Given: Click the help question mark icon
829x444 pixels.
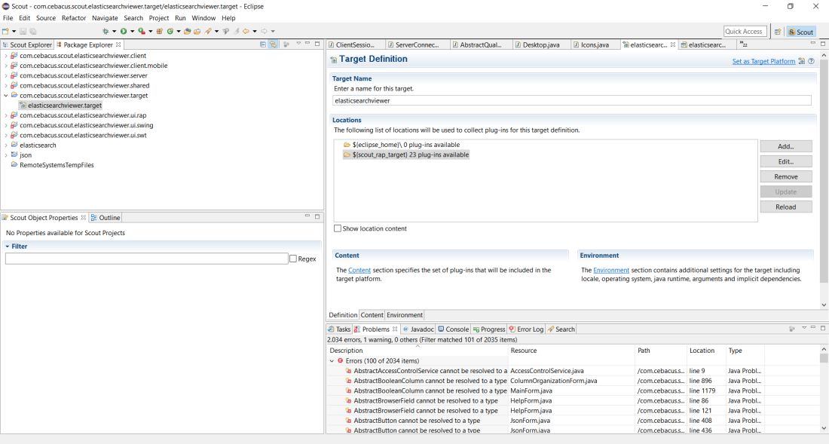Looking at the screenshot, I should pos(811,61).
